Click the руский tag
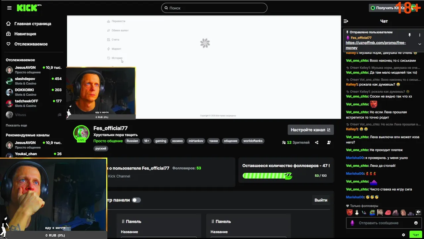This screenshot has height=239, width=424. [101, 148]
